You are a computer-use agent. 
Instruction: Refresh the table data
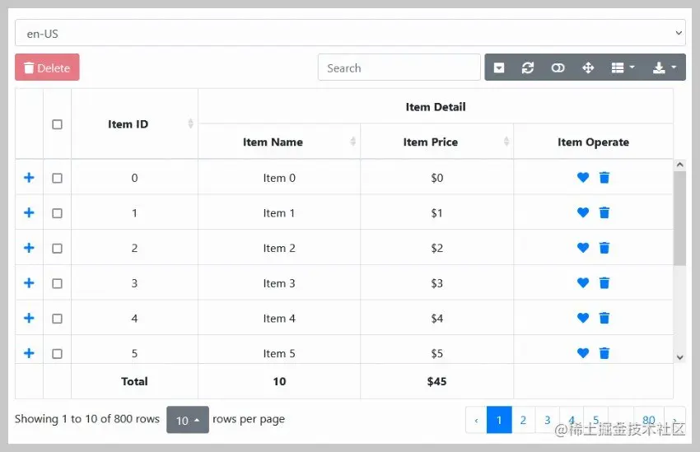pyautogui.click(x=528, y=68)
